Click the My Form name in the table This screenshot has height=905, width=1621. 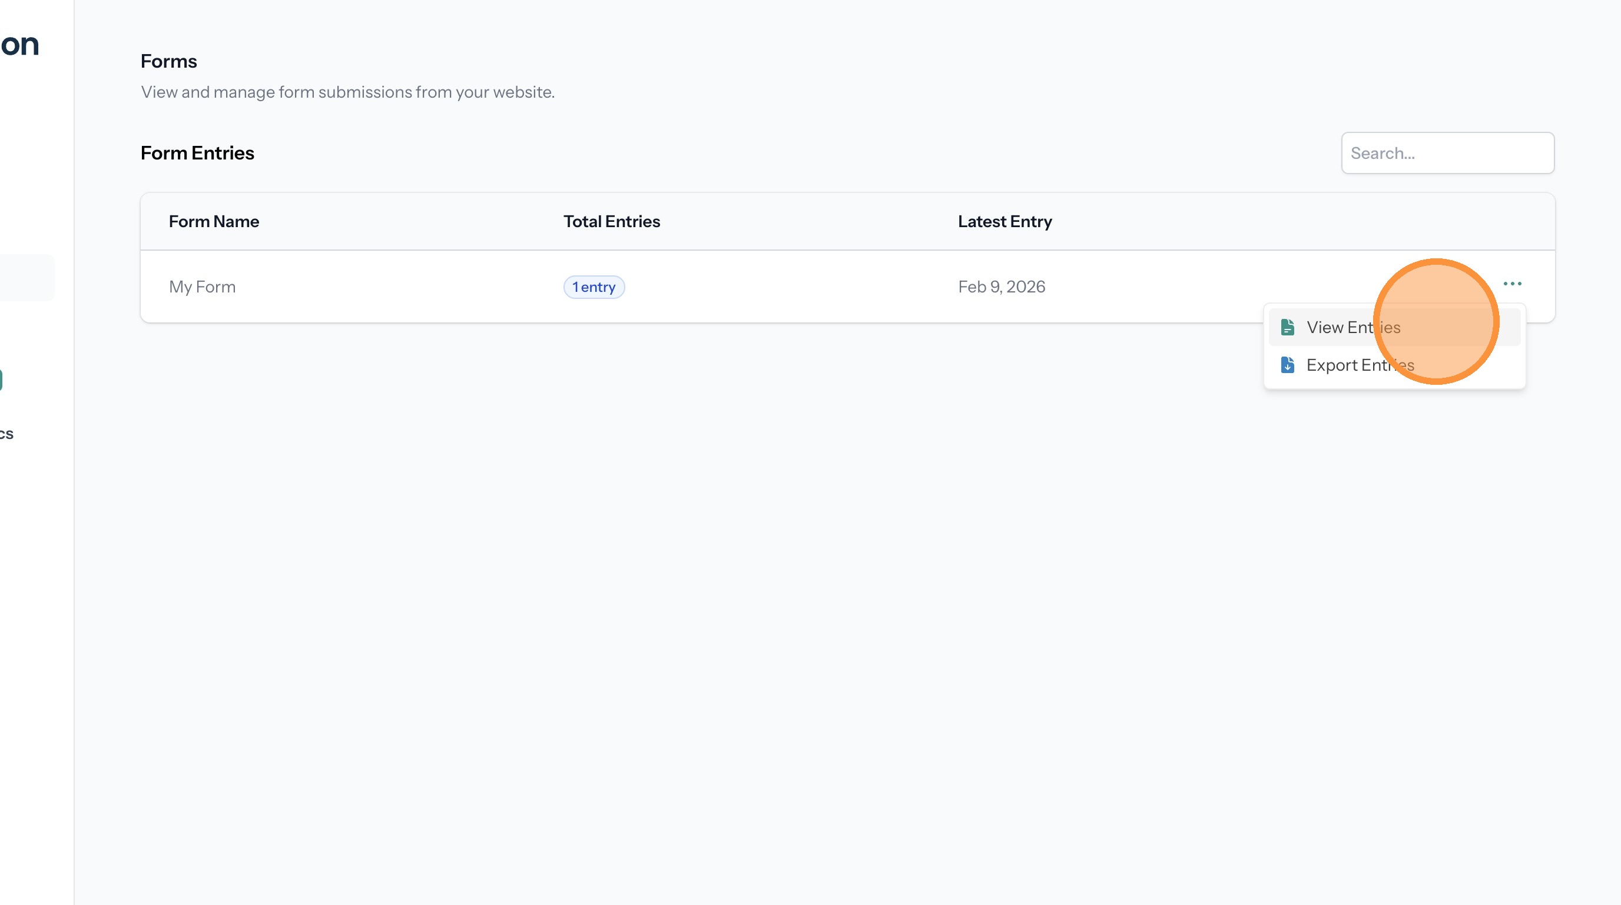[x=202, y=287]
